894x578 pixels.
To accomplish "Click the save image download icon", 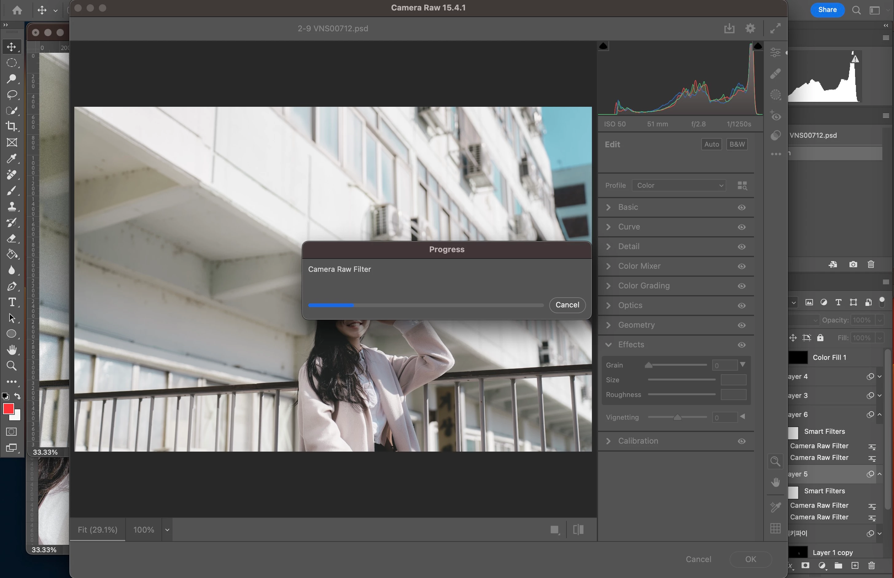I will pos(729,29).
